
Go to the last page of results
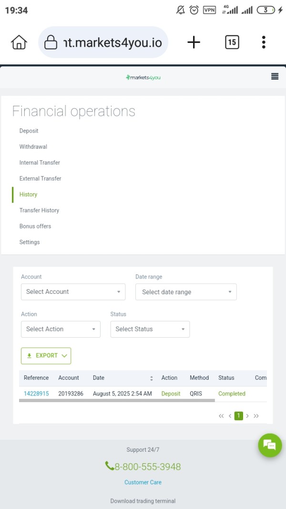point(256,416)
